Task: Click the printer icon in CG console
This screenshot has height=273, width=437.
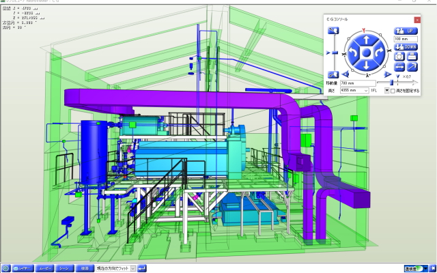Action: tap(412, 57)
